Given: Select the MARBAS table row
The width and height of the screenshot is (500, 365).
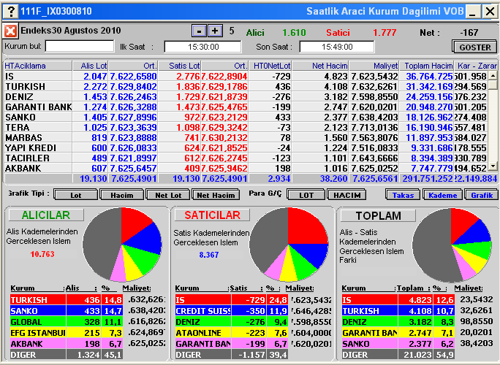Looking at the screenshot, I should 246,137.
